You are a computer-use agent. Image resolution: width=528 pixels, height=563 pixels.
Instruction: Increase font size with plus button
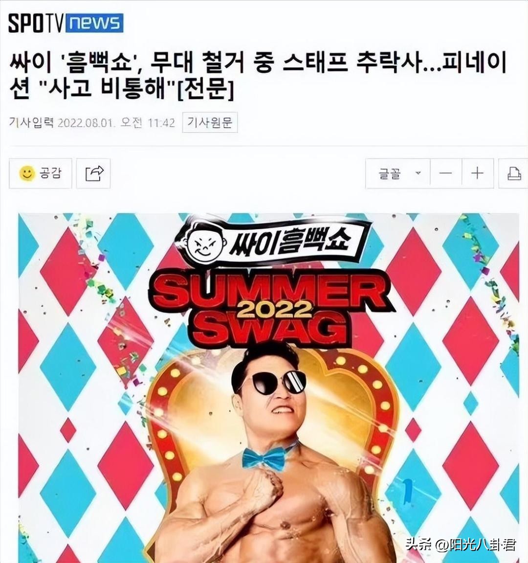477,174
